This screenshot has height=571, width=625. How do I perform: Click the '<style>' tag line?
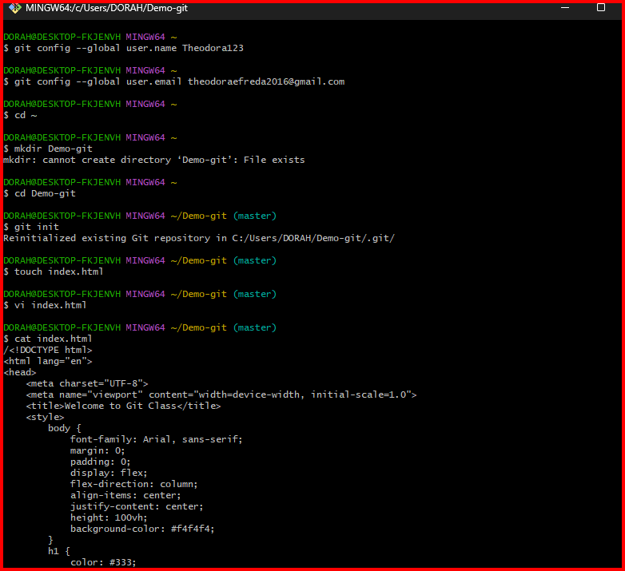45,417
